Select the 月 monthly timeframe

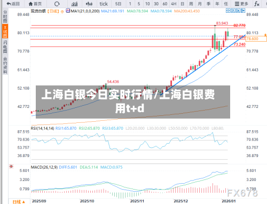pyautogui.click(x=200, y=4)
